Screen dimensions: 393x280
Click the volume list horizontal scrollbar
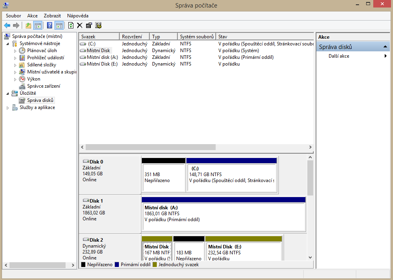click(150, 147)
